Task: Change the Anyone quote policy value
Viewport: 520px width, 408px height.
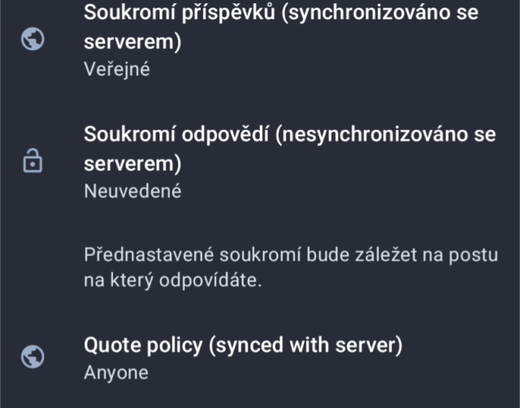Action: tap(116, 373)
